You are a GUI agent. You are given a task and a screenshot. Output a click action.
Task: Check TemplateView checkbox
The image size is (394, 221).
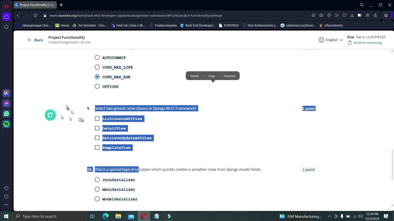[97, 147]
